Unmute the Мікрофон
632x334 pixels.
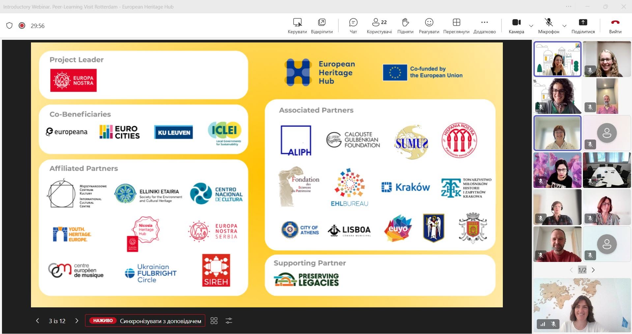549,26
